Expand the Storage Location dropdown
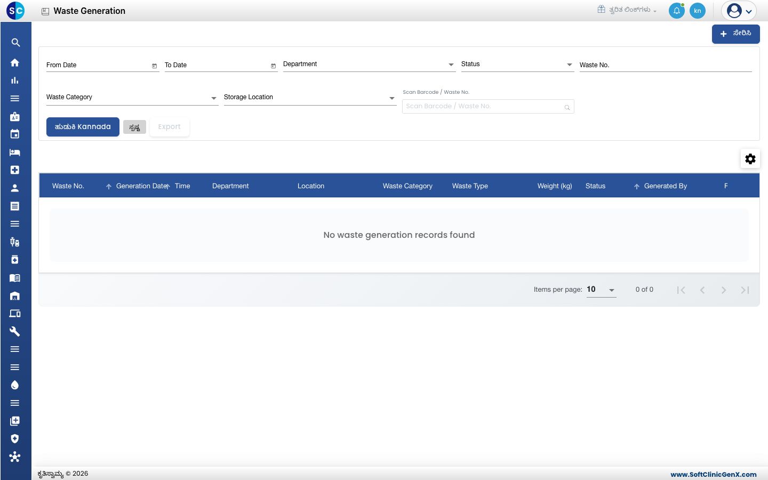Image resolution: width=768 pixels, height=480 pixels. 310,98
